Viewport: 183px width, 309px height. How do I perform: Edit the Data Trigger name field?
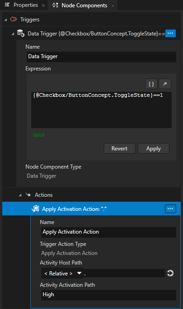click(101, 57)
